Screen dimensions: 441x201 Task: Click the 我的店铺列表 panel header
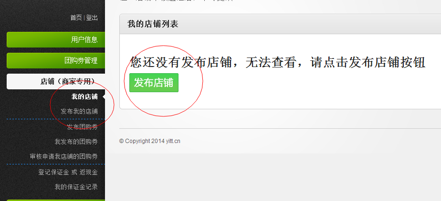coord(280,24)
